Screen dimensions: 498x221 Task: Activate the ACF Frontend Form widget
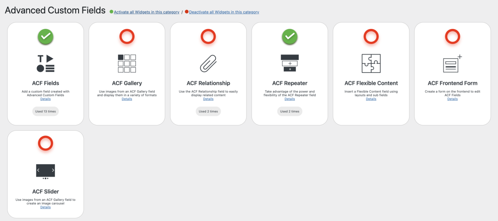point(453,37)
